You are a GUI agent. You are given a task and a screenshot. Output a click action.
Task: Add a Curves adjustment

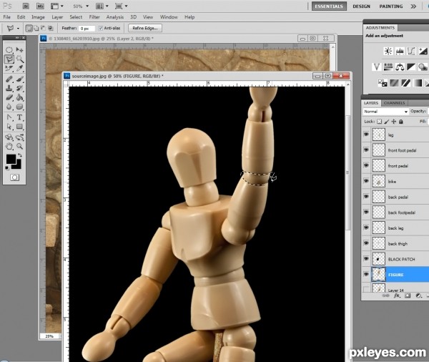411,51
